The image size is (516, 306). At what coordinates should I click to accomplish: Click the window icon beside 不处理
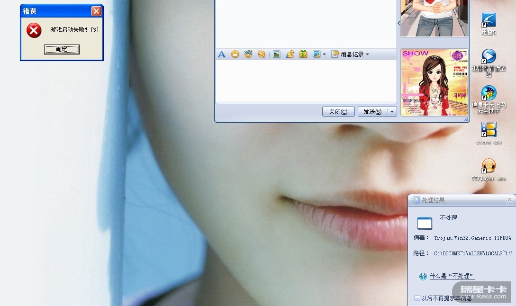(425, 223)
